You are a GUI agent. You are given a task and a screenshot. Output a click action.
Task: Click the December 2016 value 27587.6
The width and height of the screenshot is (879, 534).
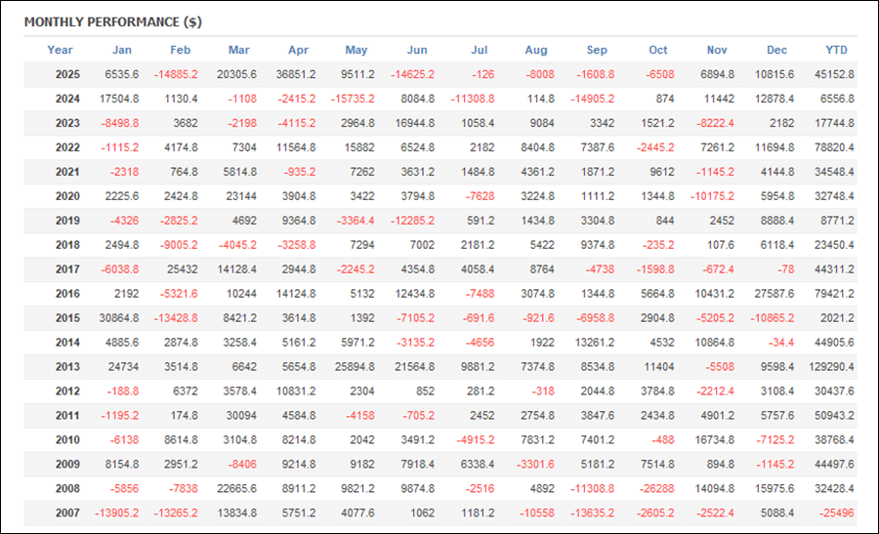coord(772,294)
